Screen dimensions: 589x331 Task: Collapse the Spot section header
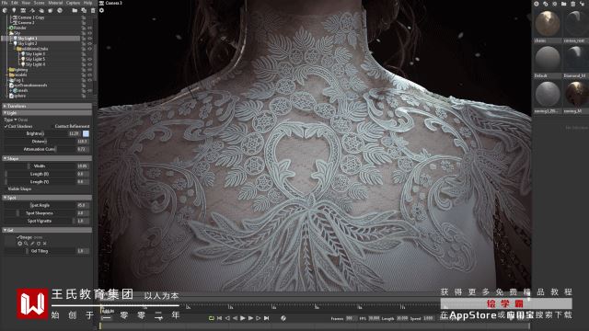(47, 198)
